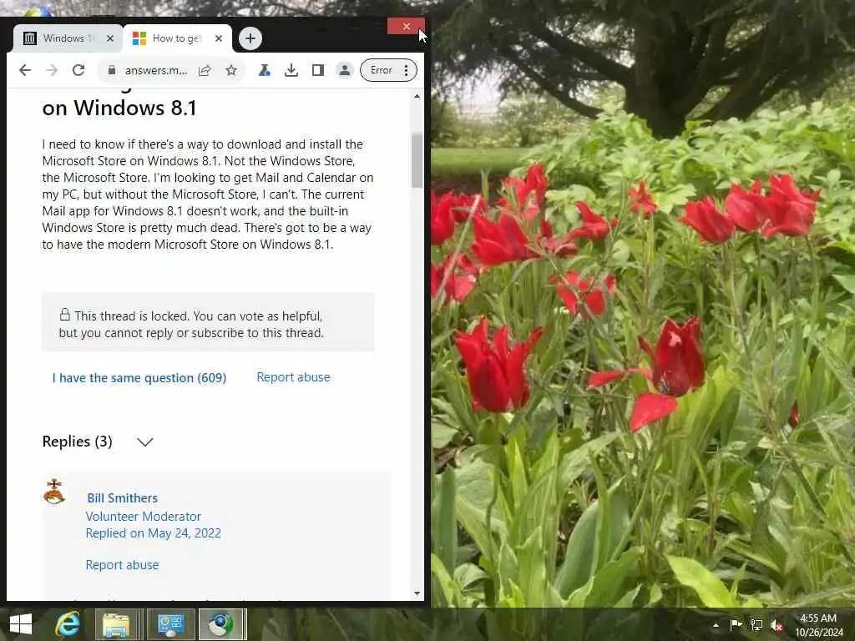Close the How to get tab
The width and height of the screenshot is (855, 641).
pos(219,38)
